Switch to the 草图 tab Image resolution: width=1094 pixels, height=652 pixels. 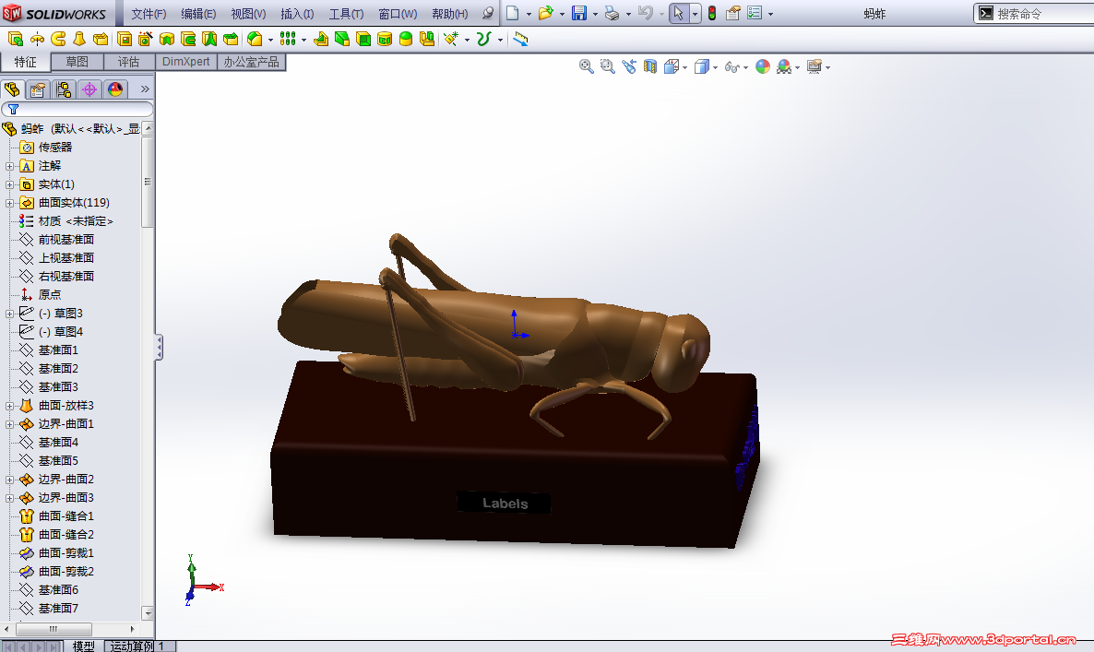(77, 62)
